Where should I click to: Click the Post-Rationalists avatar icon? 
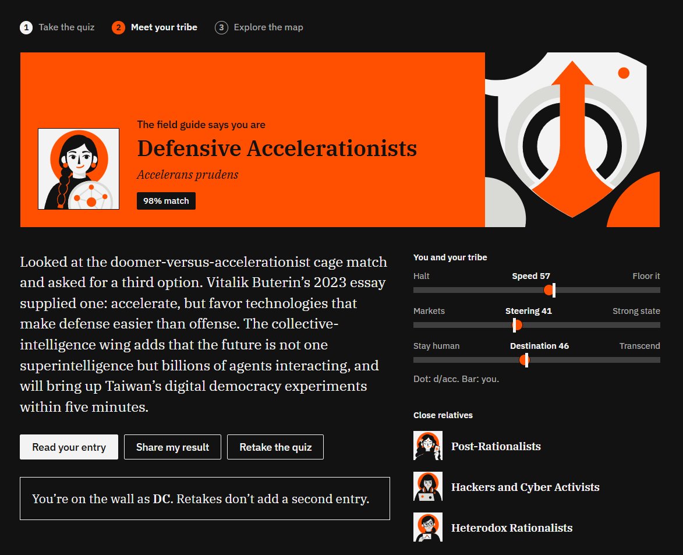(x=428, y=446)
